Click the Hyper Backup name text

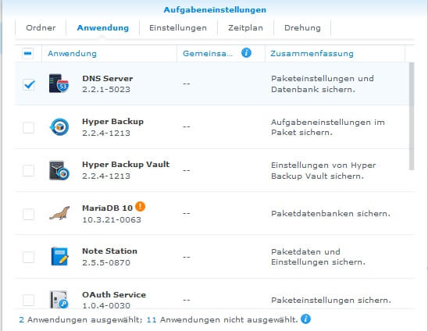coord(112,122)
